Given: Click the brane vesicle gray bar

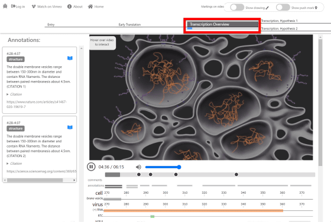Looking at the screenshot, I should tap(112, 199).
